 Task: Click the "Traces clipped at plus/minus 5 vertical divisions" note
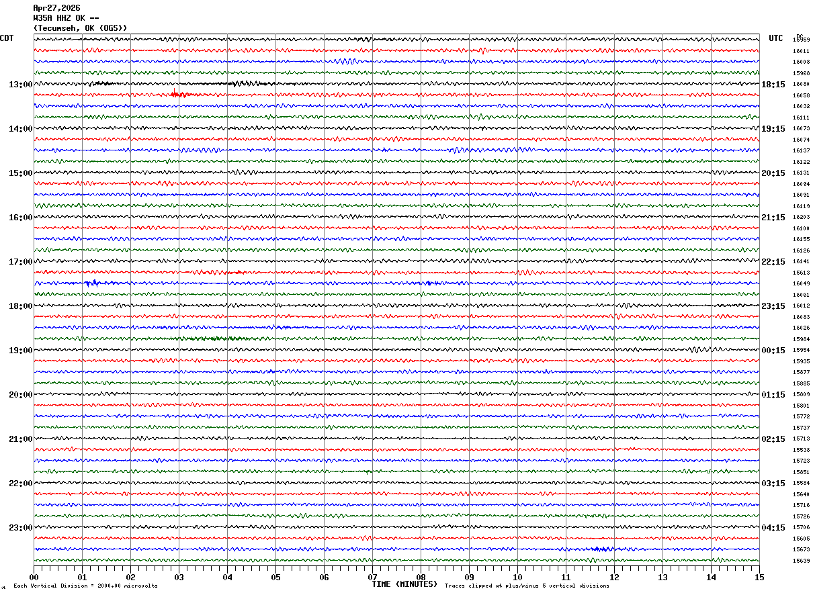(x=527, y=586)
